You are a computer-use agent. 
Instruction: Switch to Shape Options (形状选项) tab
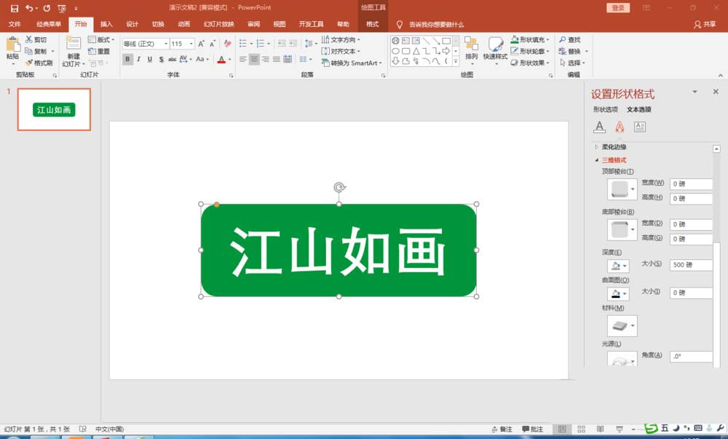point(605,109)
